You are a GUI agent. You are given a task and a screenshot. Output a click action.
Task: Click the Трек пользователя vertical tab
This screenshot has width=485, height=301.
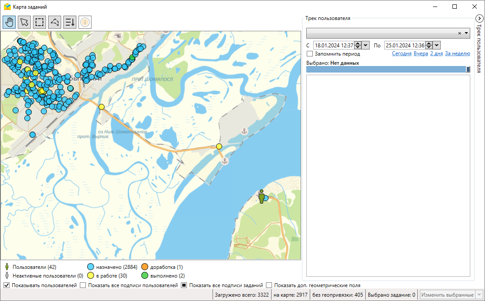coord(479,48)
